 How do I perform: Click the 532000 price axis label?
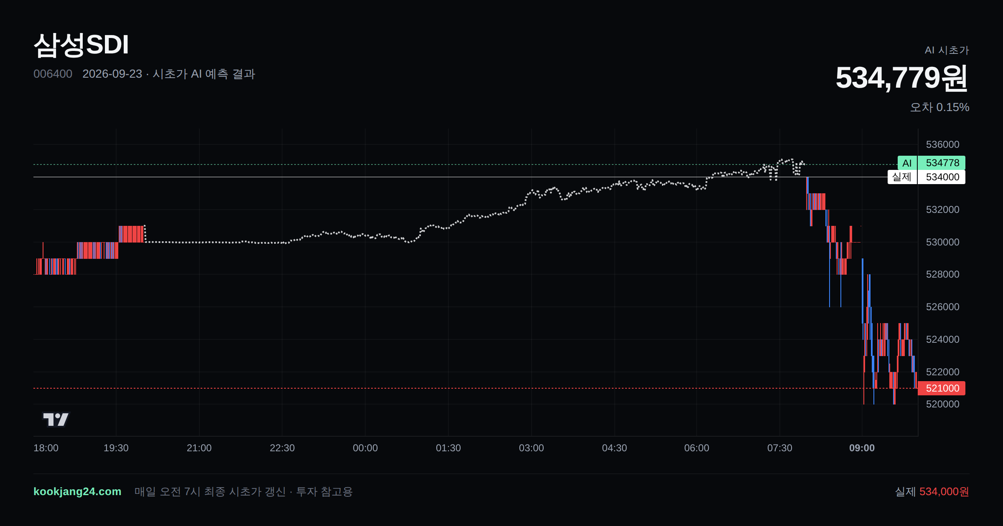(x=942, y=210)
